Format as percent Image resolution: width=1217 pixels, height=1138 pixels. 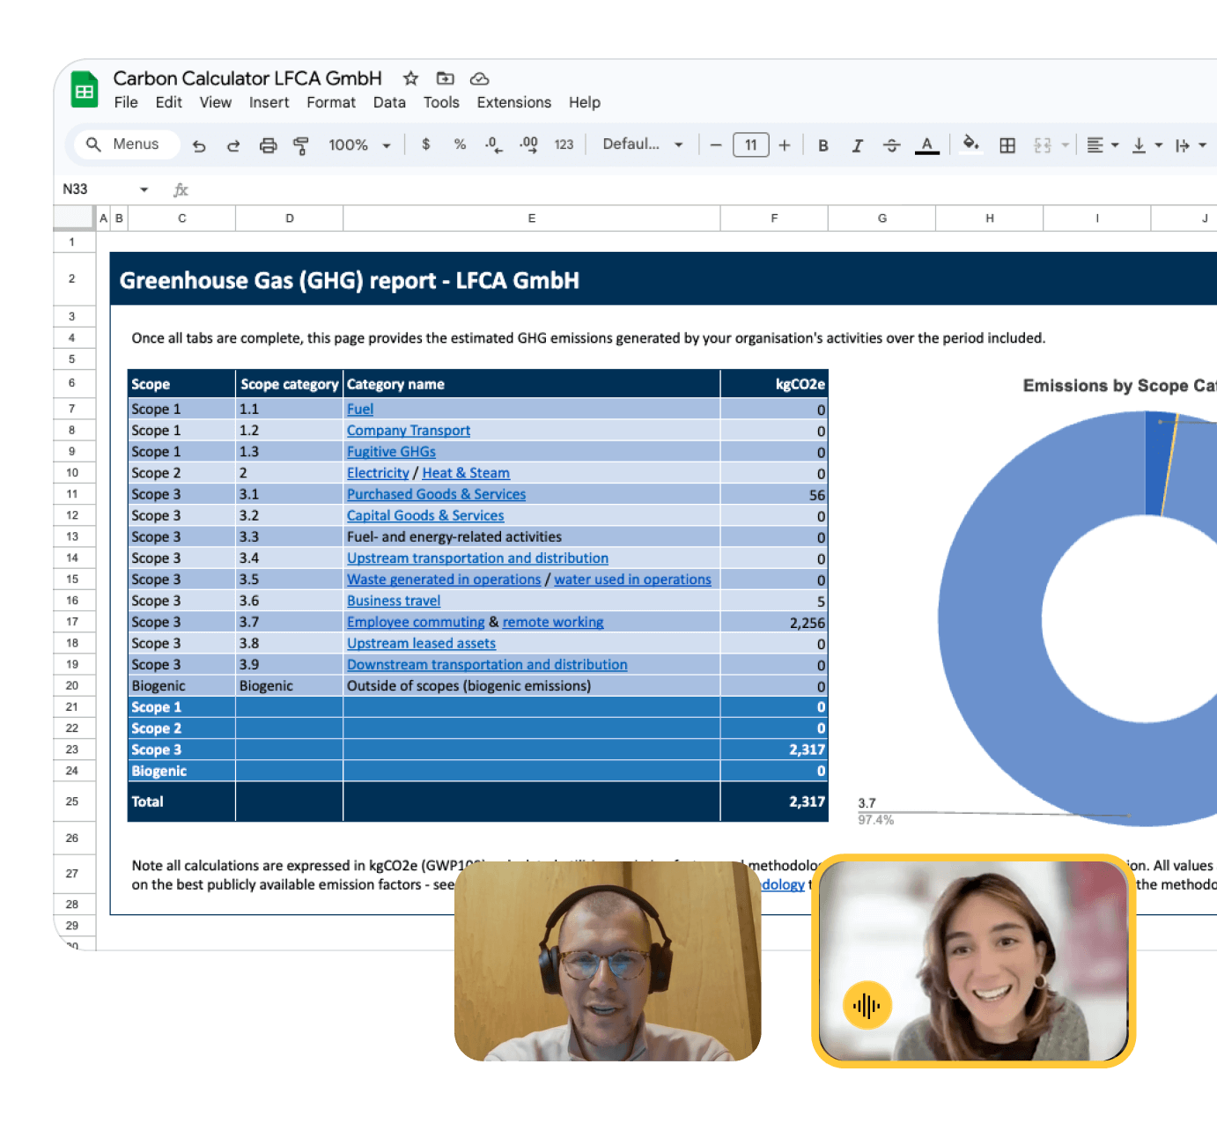(460, 144)
